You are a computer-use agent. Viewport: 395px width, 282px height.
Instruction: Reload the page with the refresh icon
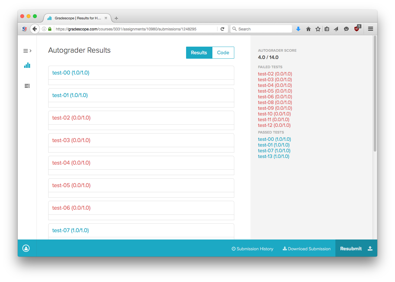[x=222, y=29]
